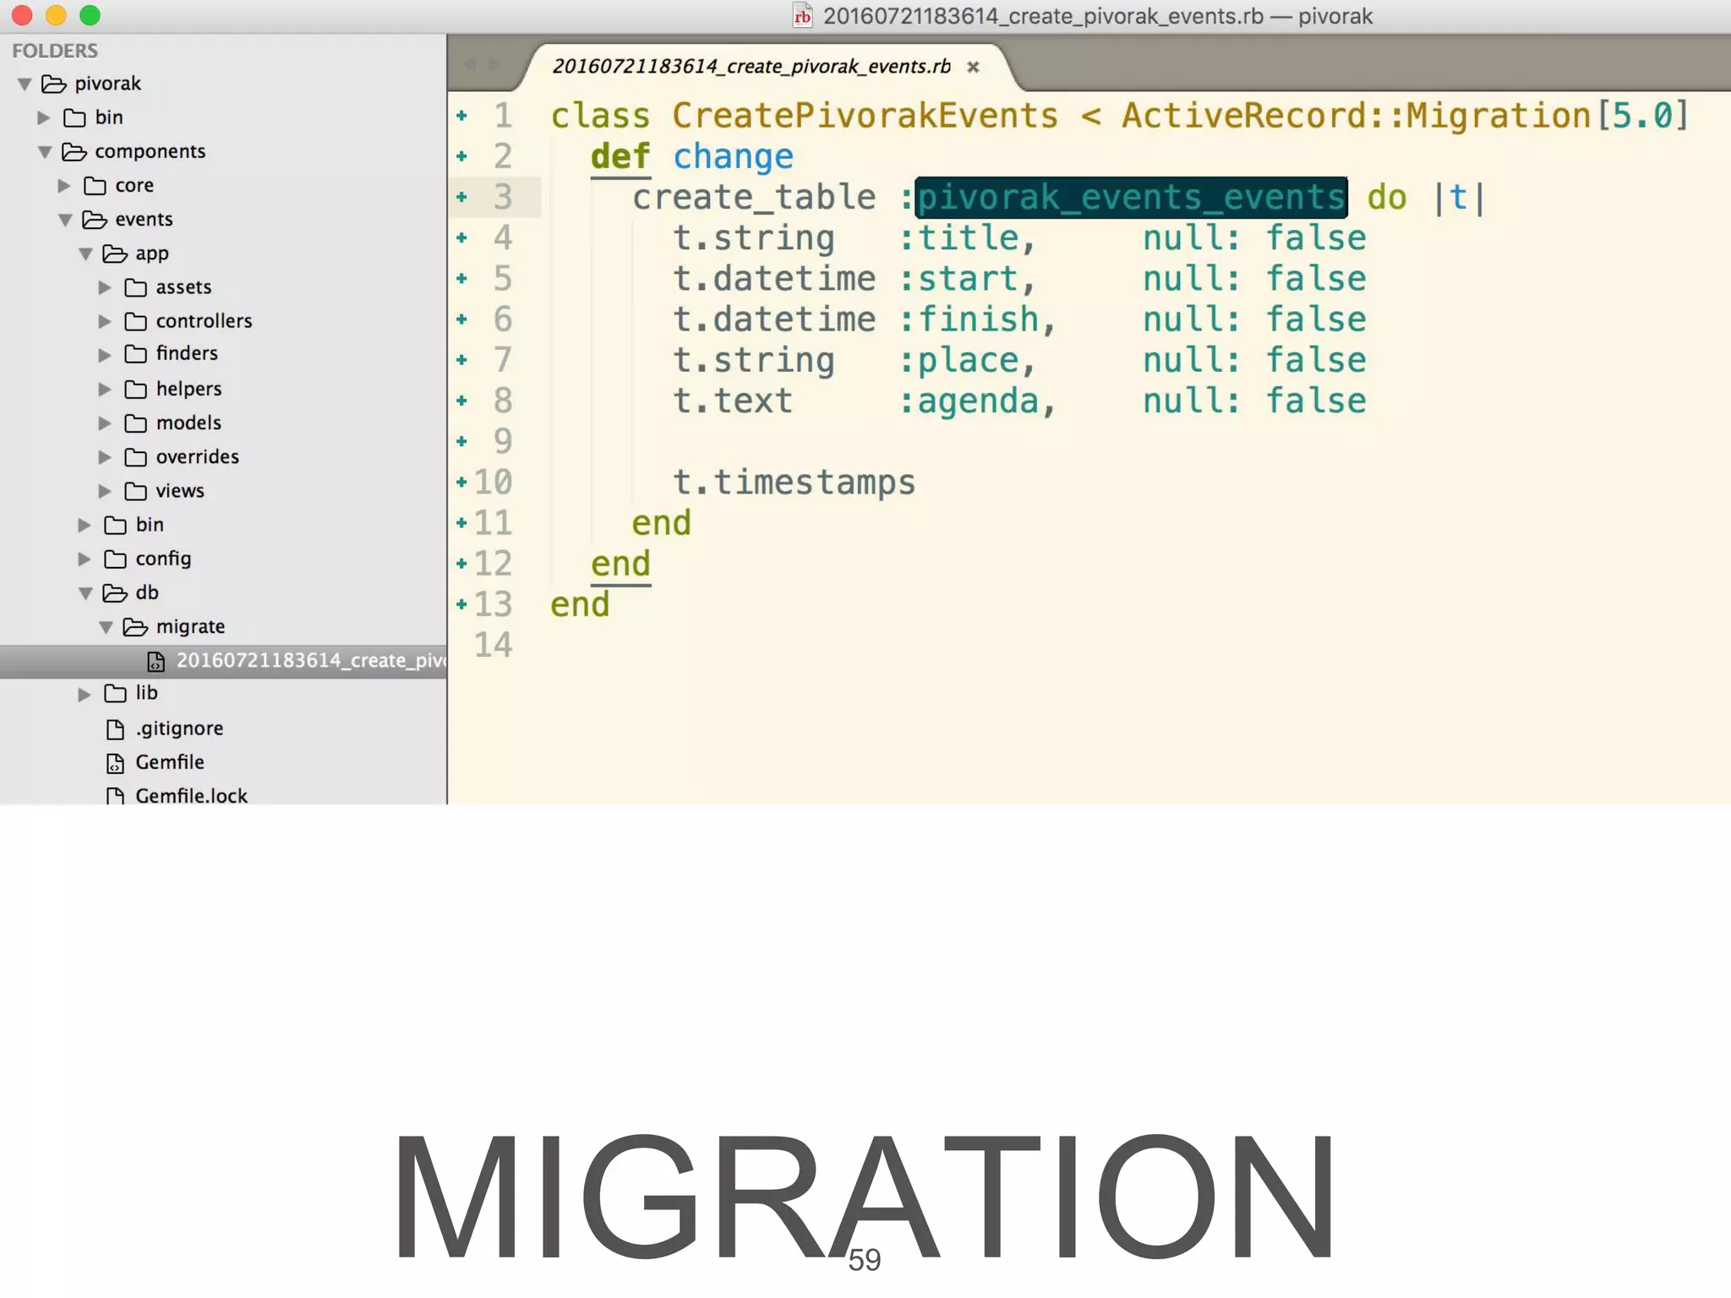Click the FOLDERS sidebar heading
Screen dimensions: 1731x1298
click(x=55, y=51)
